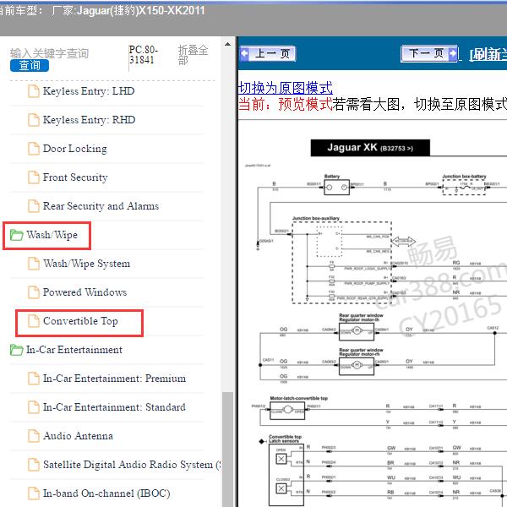Click the Wash/Wipe System document icon
Viewport: 507px width, 507px height.
[x=34, y=264]
